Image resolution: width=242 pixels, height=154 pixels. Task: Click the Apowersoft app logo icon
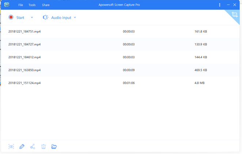click(7, 5)
